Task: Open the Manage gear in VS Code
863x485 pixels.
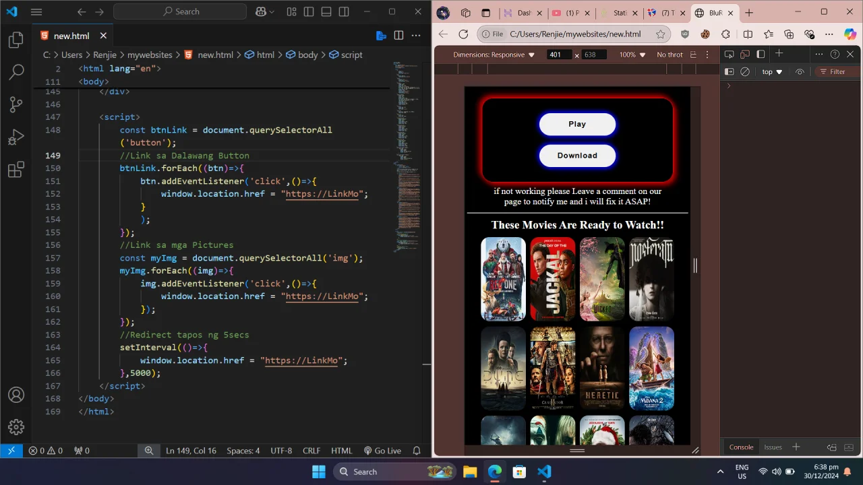Action: click(x=16, y=427)
